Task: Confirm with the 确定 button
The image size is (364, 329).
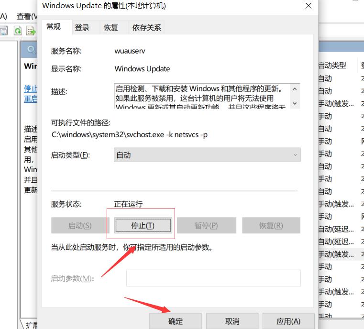Action: [176, 321]
